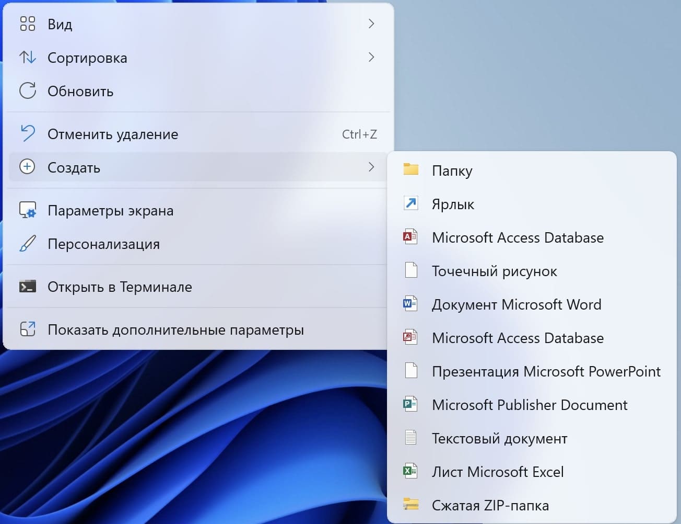
Task: Click the Обновить refresh icon
Action: click(x=27, y=90)
